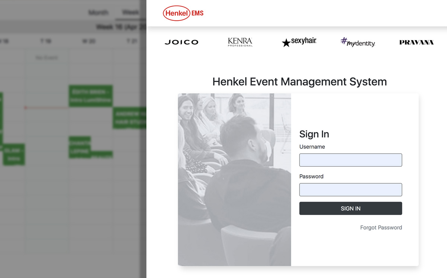The image size is (447, 278).
Task: Click the Sign In heading text
Action: point(314,134)
